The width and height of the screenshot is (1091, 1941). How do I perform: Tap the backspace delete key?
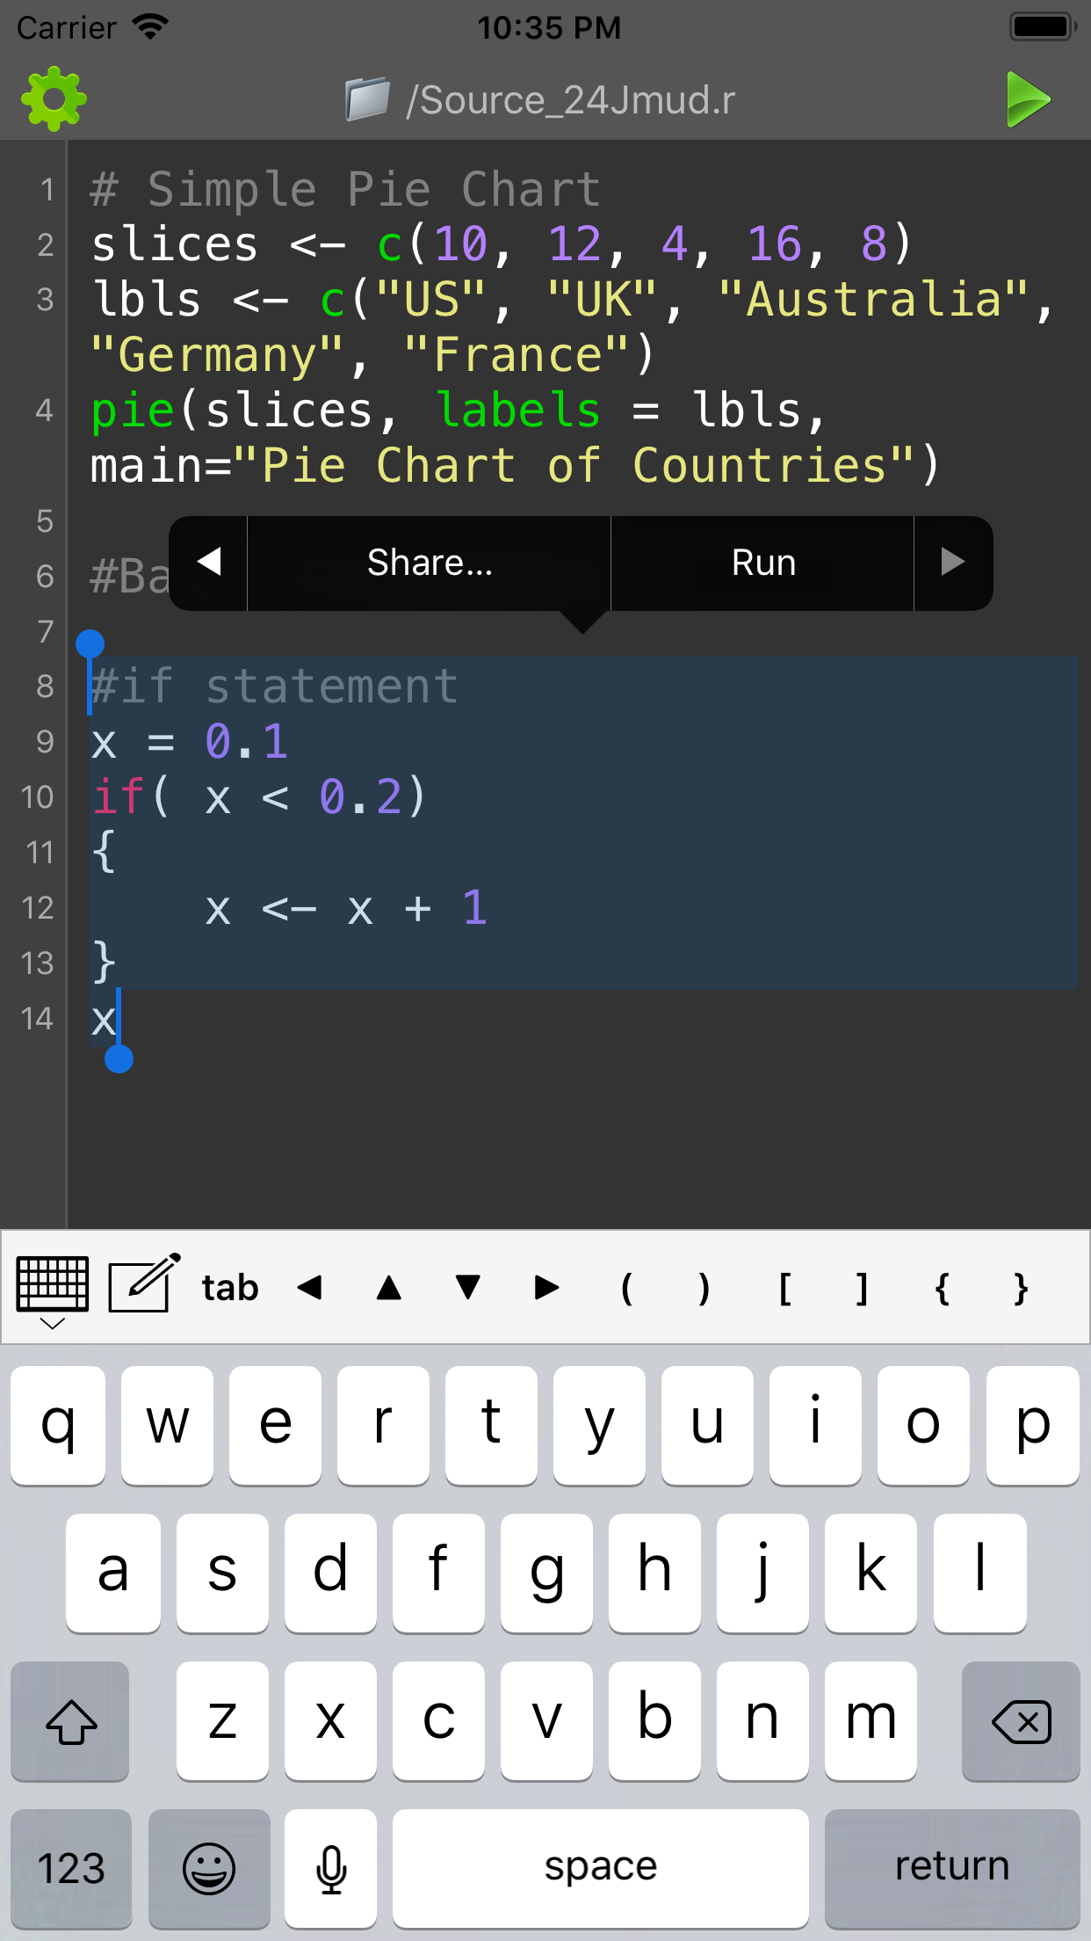(1021, 1720)
